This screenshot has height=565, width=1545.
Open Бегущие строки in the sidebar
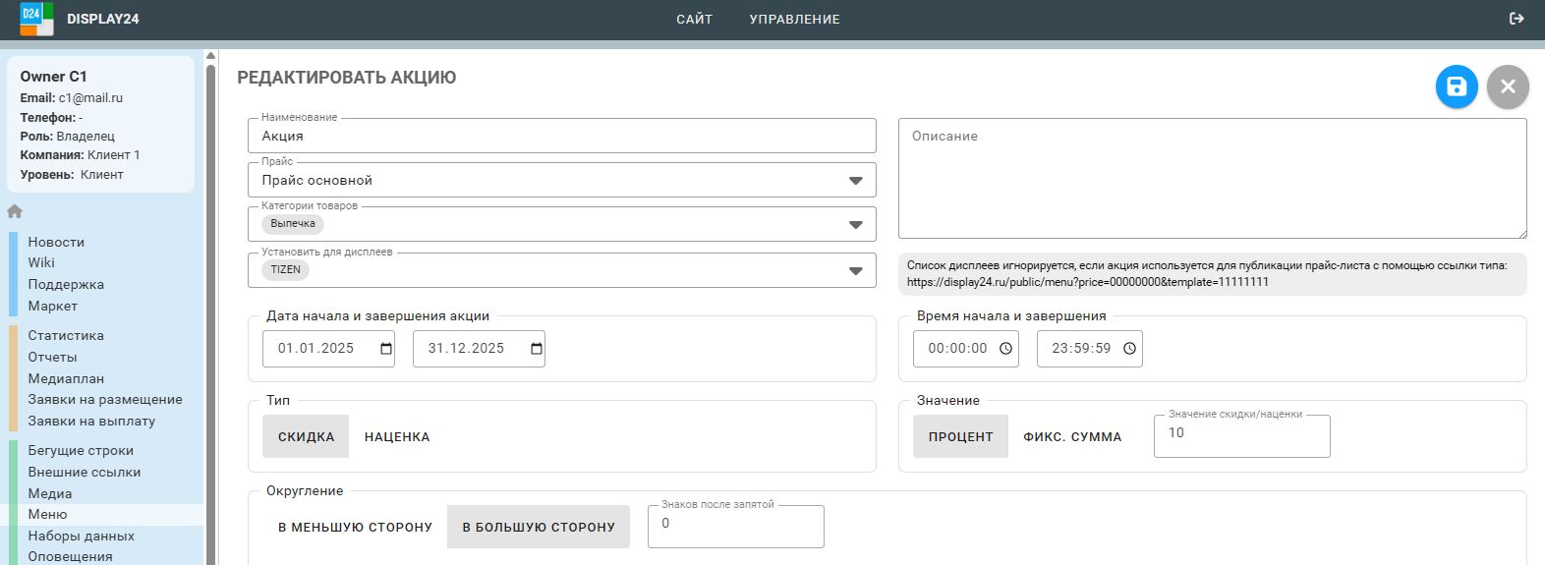coord(81,450)
